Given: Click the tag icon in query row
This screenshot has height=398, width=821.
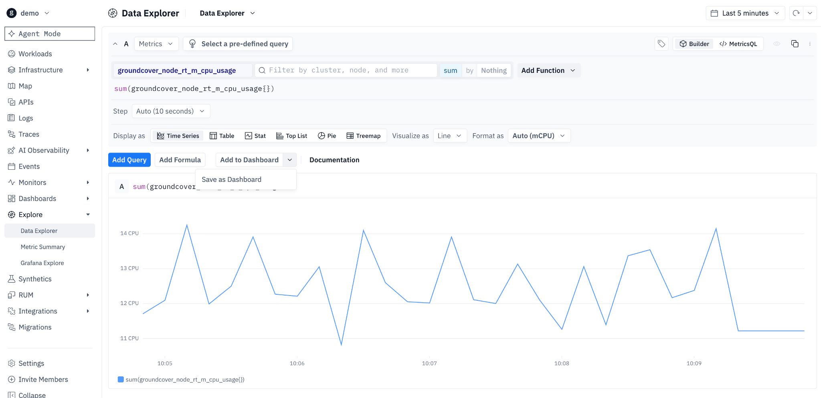Looking at the screenshot, I should pyautogui.click(x=661, y=44).
